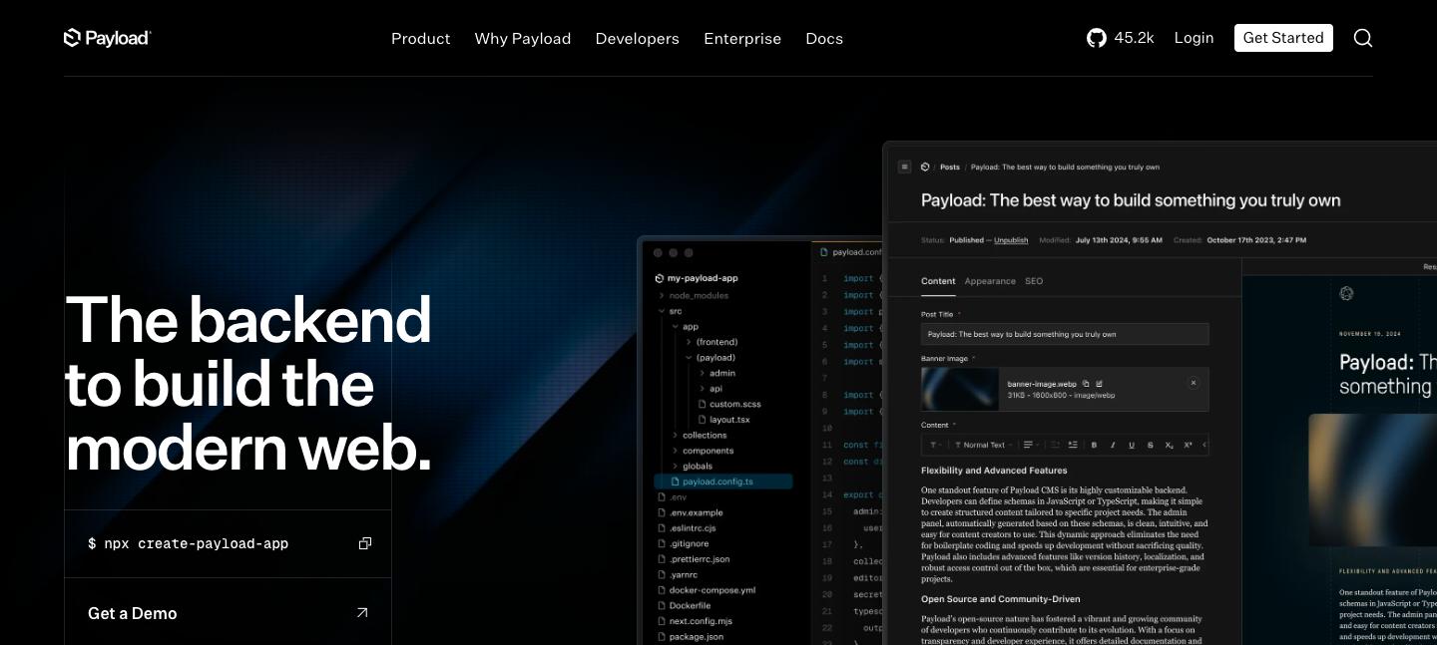
Task: Go to Docs in navigation
Action: (x=824, y=38)
